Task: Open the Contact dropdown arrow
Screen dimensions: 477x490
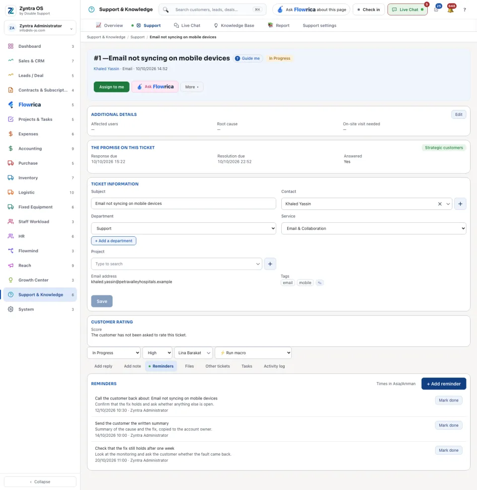Action: (448, 204)
